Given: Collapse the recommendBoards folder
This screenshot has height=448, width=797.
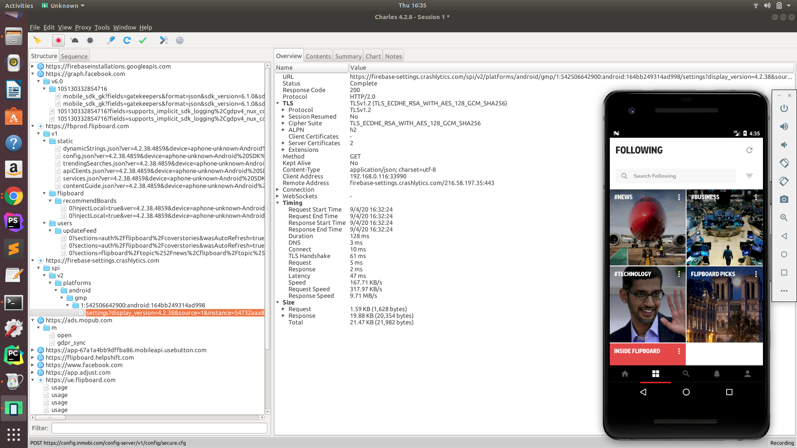Looking at the screenshot, I should pos(50,201).
